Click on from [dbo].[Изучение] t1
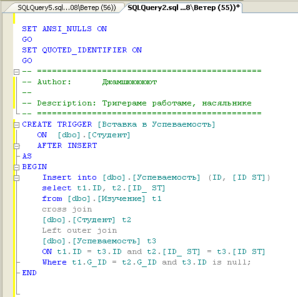The height and width of the screenshot is (297, 298). 102,198
